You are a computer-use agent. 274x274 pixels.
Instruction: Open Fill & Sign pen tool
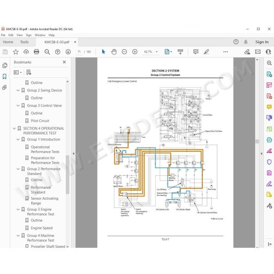pos(269,184)
